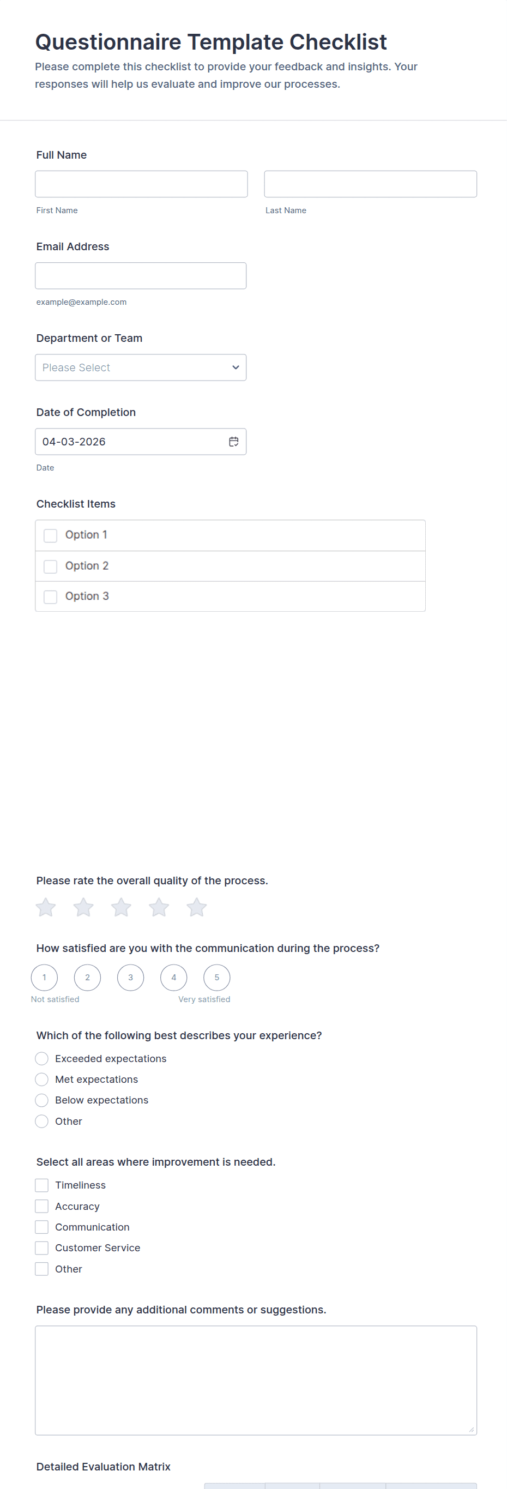Rate quality with the first star
This screenshot has width=507, height=1489.
point(46,907)
